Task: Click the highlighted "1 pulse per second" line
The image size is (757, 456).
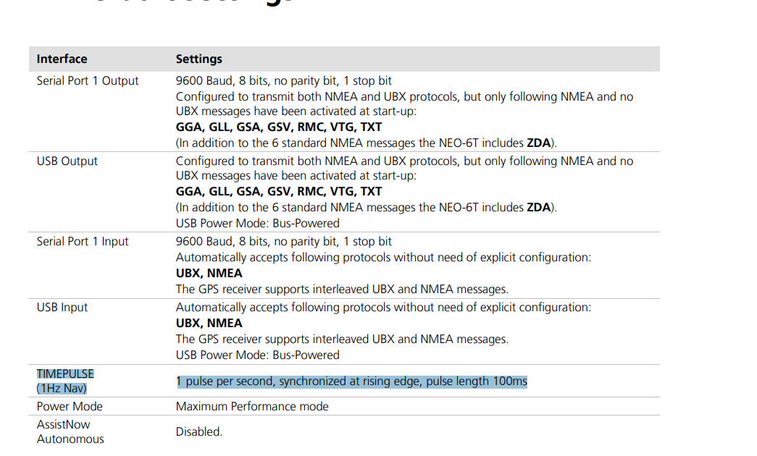Action: pos(352,381)
